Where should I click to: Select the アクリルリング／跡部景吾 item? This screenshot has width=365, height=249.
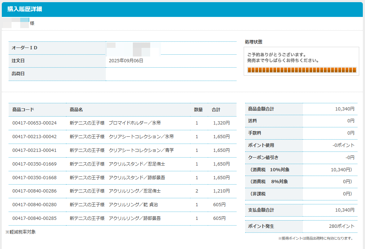115,218
